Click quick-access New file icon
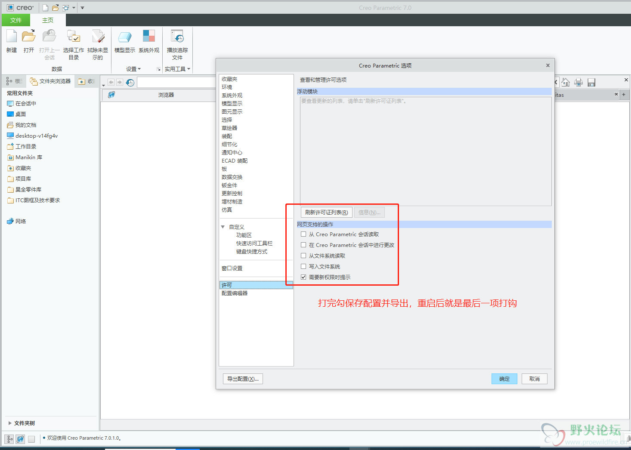631x450 pixels. click(45, 8)
